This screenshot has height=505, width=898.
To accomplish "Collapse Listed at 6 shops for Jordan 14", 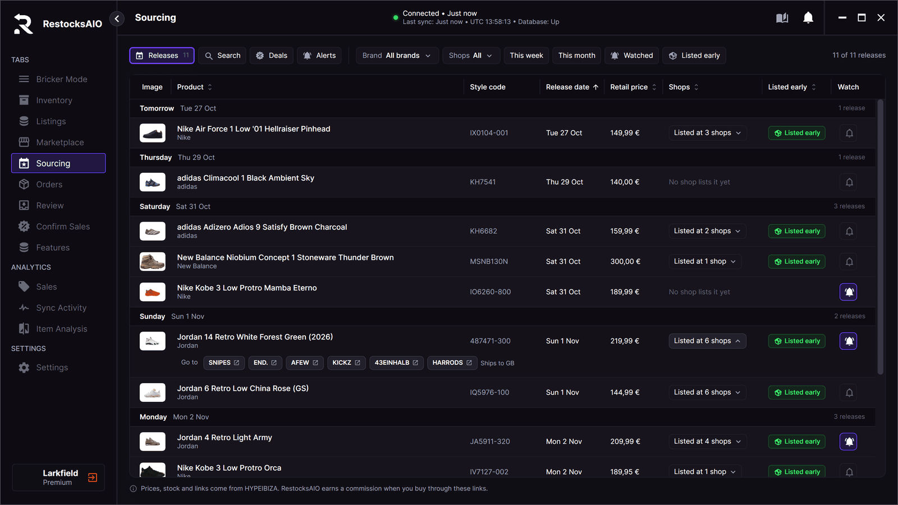I will pos(707,341).
